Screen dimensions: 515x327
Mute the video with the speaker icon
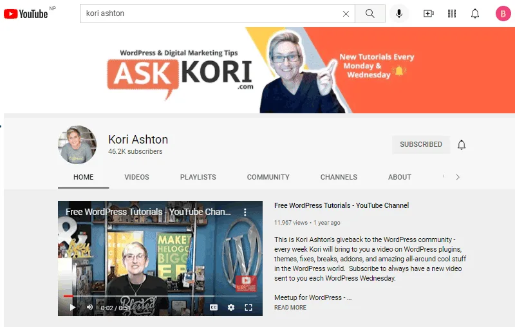(89, 307)
